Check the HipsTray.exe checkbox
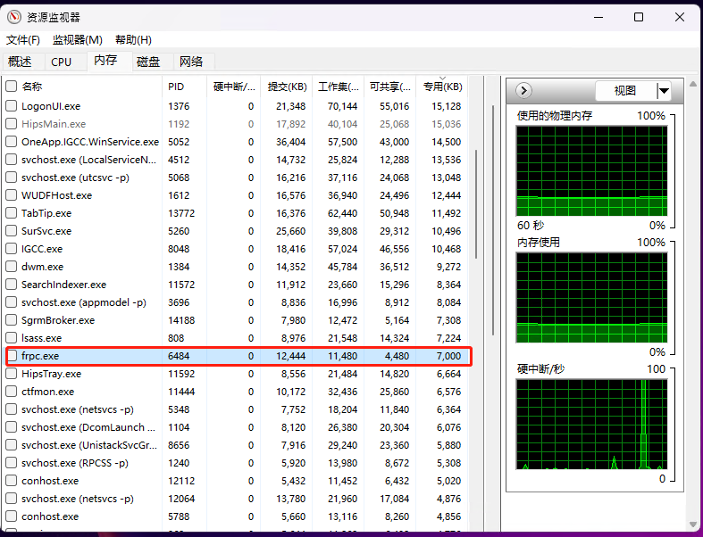The height and width of the screenshot is (537, 703). (12, 374)
